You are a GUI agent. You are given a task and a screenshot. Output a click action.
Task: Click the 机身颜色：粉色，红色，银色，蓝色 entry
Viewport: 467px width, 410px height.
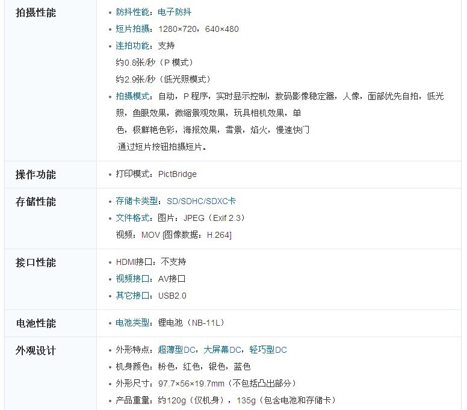183,367
